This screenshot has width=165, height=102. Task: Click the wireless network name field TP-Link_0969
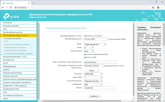[96, 39]
